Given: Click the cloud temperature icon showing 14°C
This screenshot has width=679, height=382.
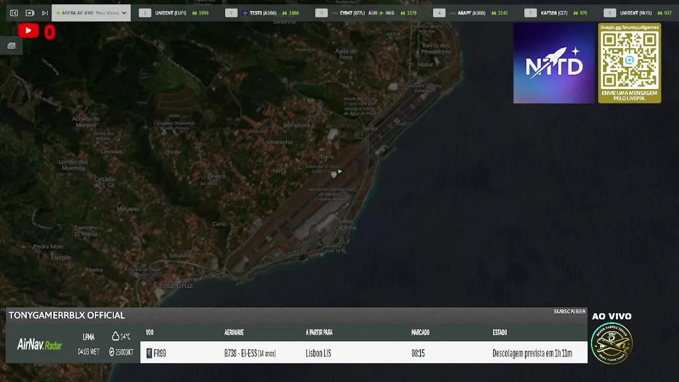Looking at the screenshot, I should pos(115,336).
